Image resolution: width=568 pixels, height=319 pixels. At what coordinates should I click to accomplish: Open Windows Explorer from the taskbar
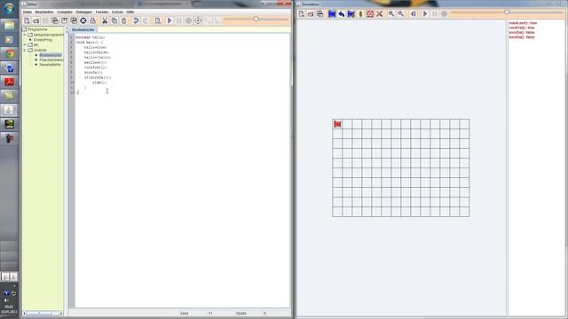click(x=10, y=26)
